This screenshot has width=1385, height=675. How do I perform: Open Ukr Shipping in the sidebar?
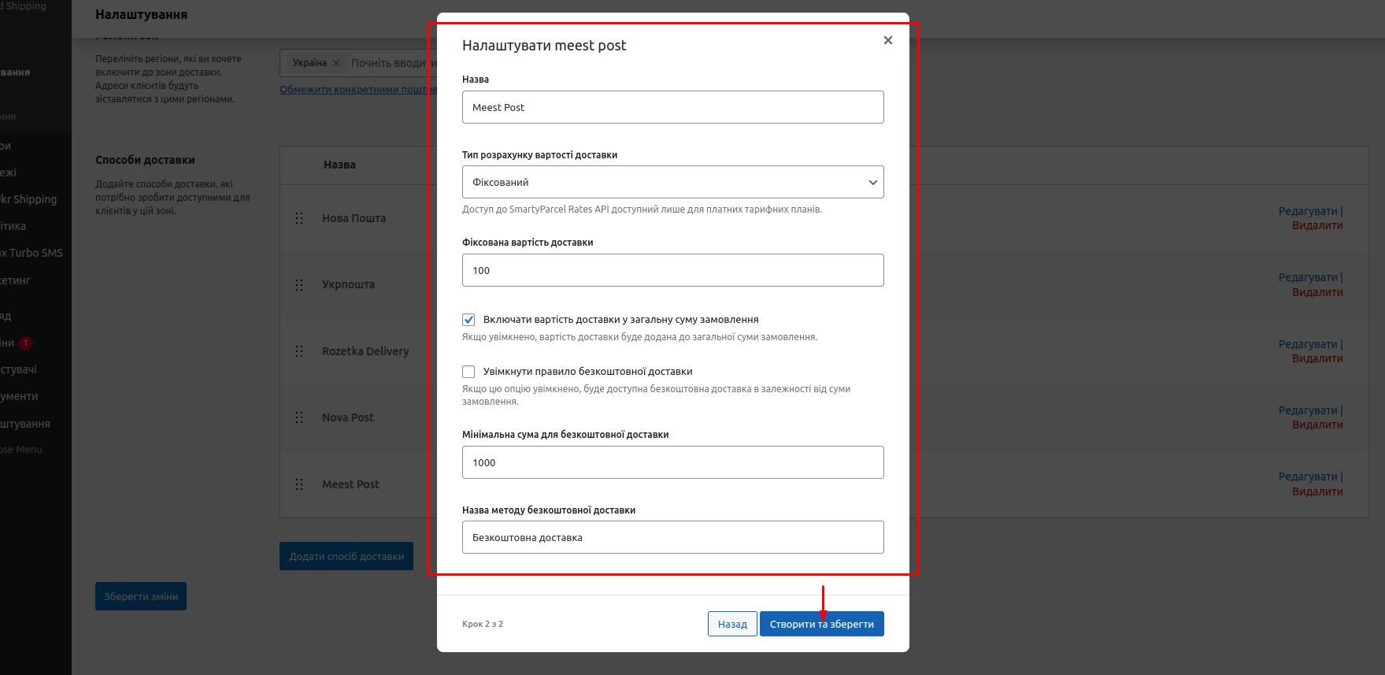pyautogui.click(x=28, y=199)
